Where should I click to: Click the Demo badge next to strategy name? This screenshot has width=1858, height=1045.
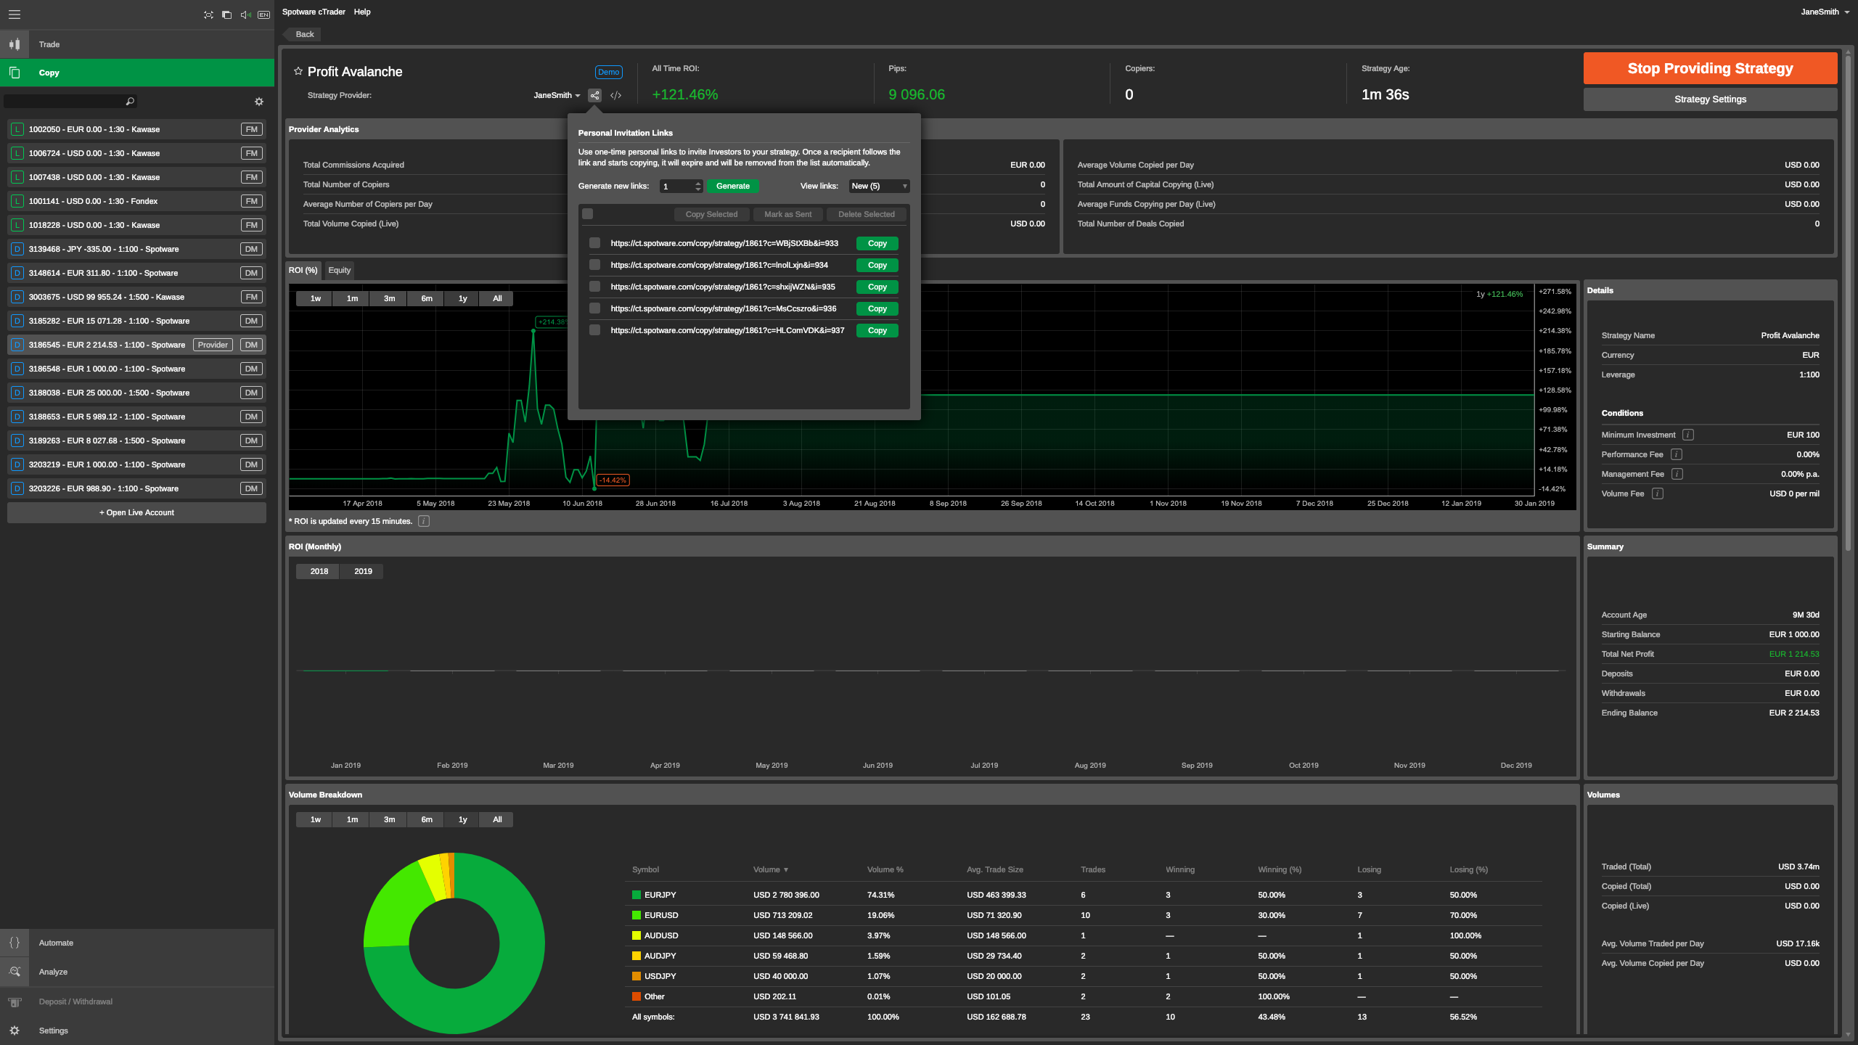coord(608,72)
